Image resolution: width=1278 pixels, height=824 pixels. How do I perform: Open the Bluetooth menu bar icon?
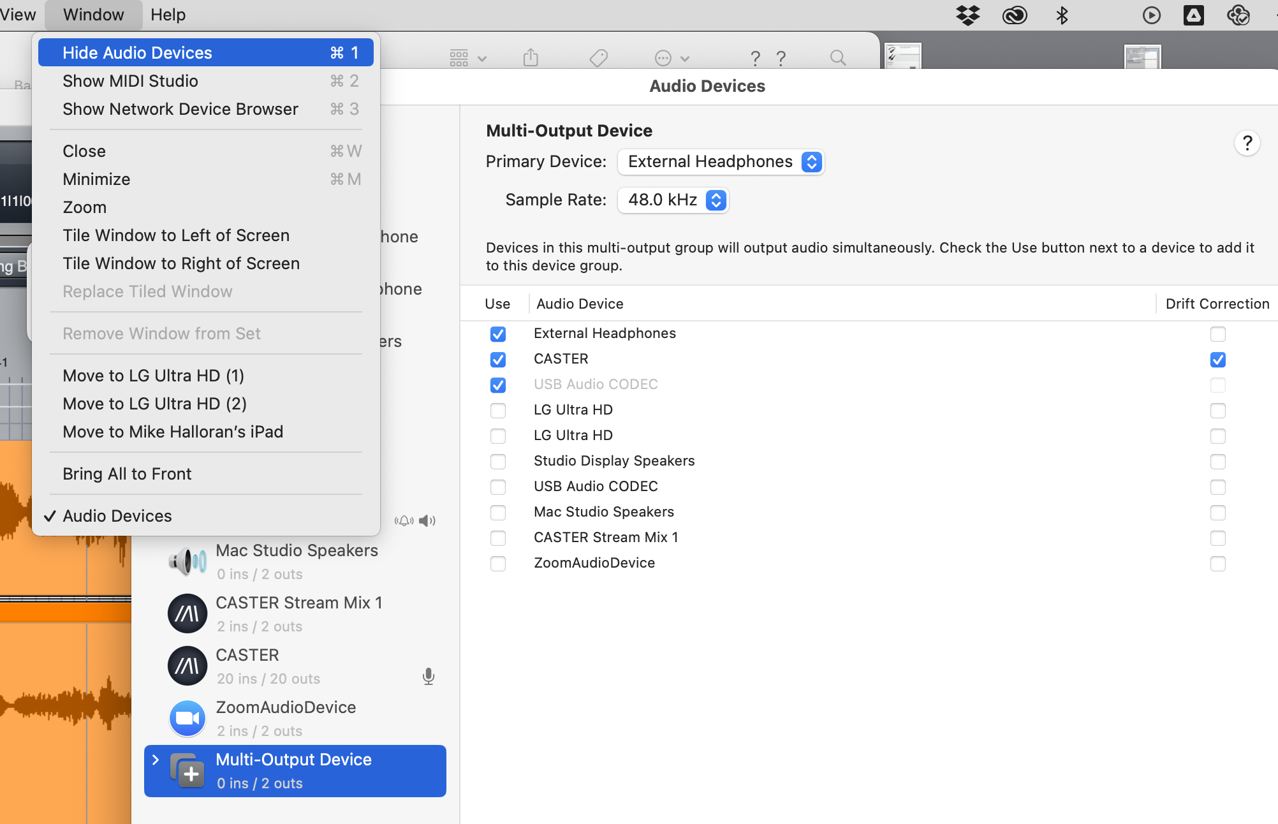(x=1062, y=15)
